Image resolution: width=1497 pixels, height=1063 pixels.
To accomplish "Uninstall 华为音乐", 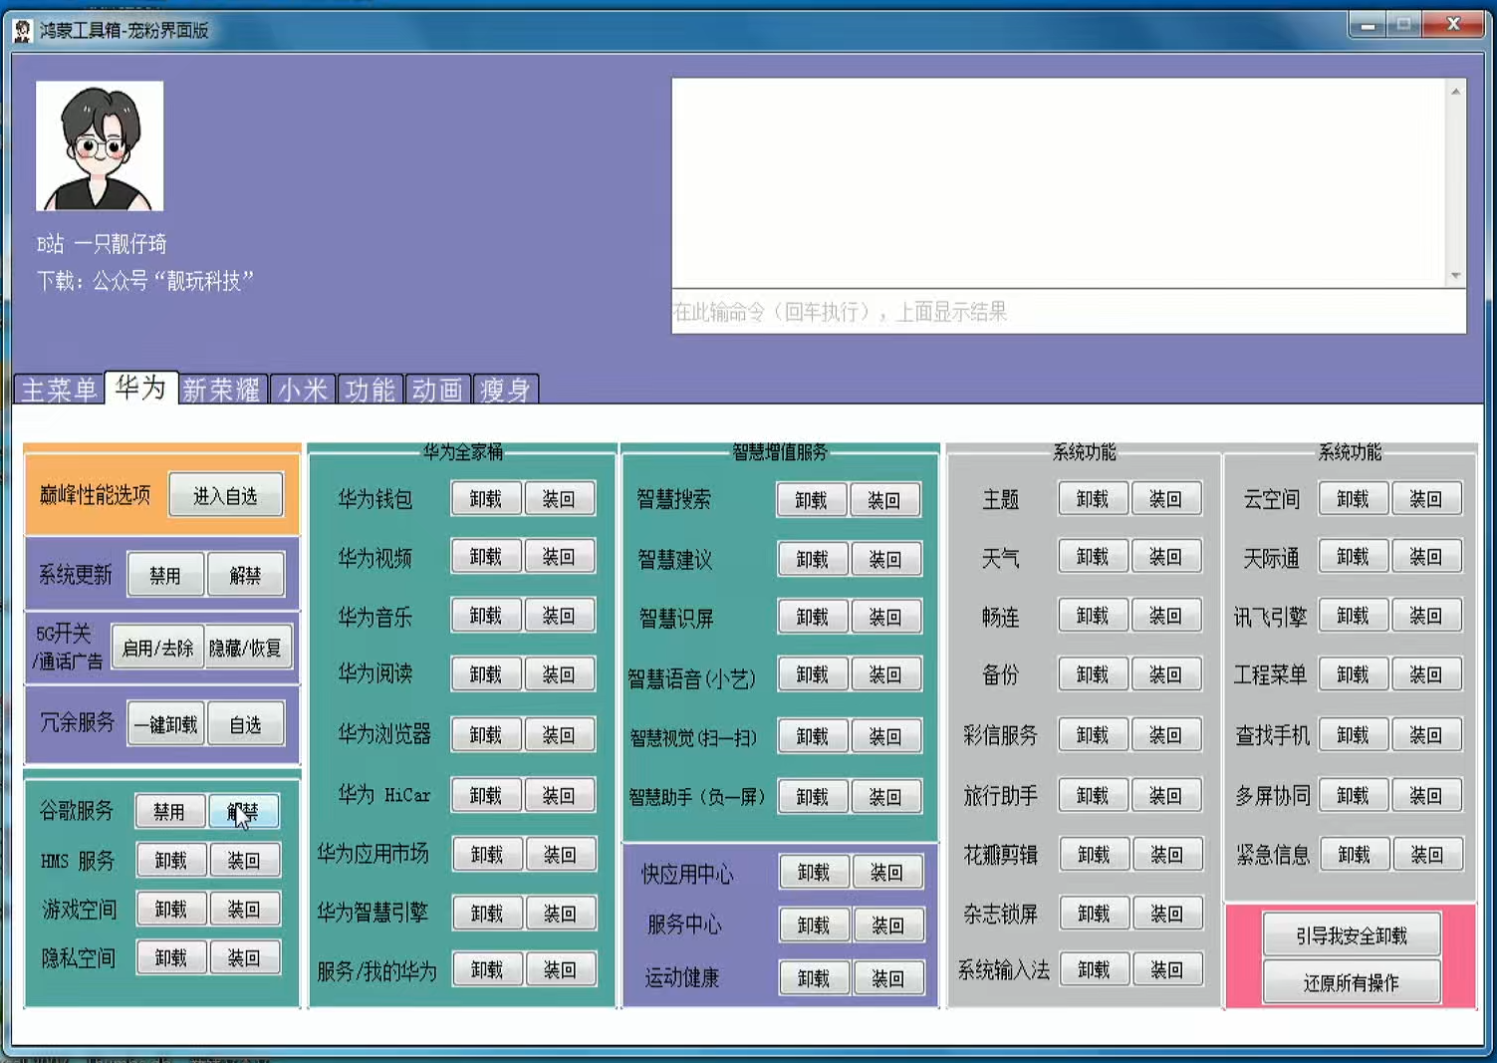I will tap(486, 616).
